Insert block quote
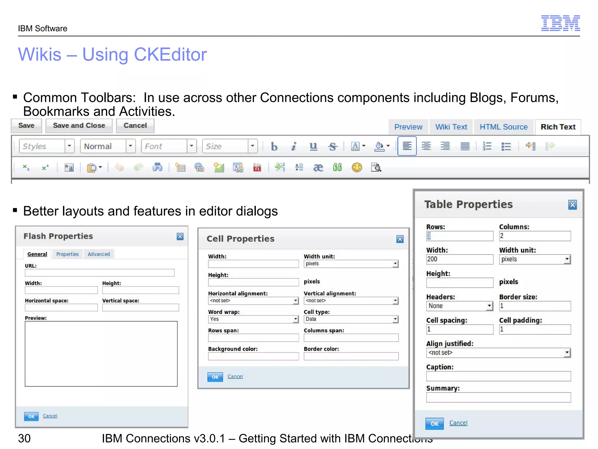Image resolution: width=598 pixels, height=449 pixels. [x=337, y=167]
